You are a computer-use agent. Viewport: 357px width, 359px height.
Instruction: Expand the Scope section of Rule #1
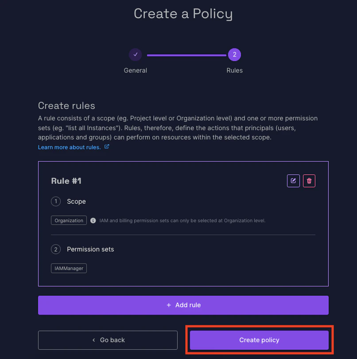pyautogui.click(x=76, y=201)
